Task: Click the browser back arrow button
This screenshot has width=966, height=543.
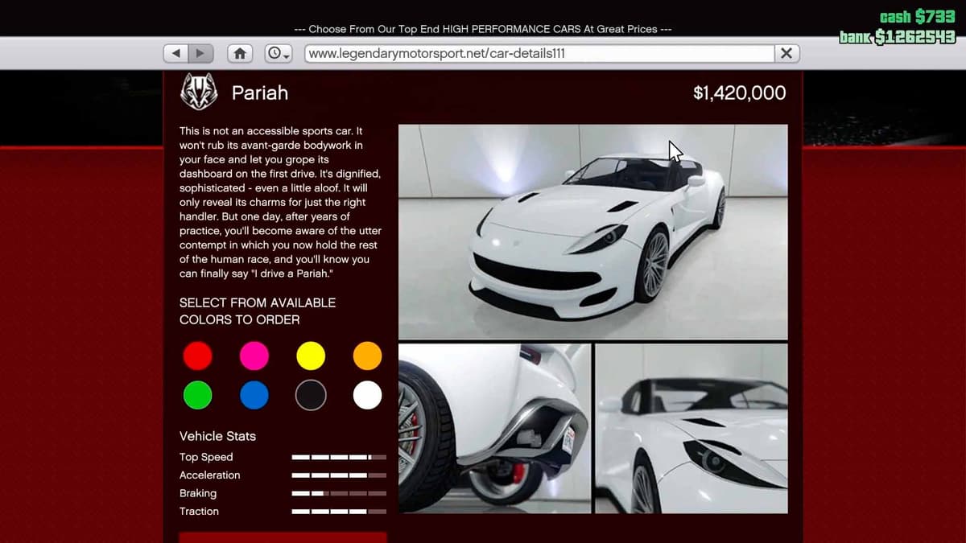Action: (x=176, y=53)
